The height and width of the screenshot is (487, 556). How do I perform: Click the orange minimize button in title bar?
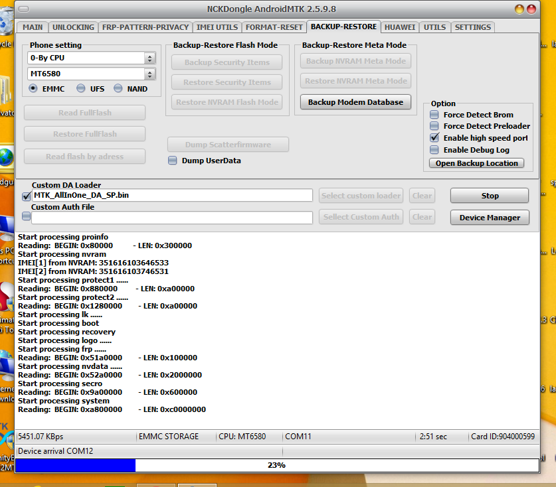[519, 9]
